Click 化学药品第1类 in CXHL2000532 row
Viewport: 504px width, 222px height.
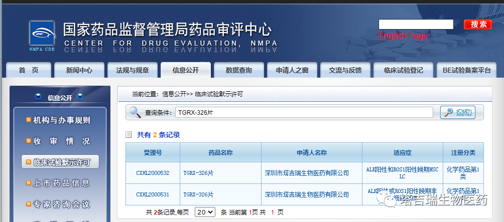[463, 173]
